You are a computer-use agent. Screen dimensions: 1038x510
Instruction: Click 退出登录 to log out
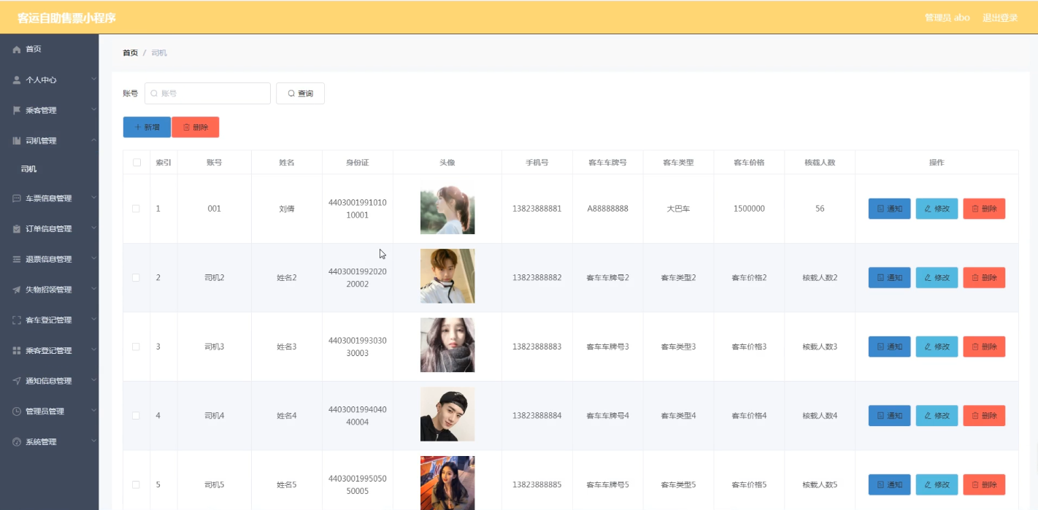(999, 18)
